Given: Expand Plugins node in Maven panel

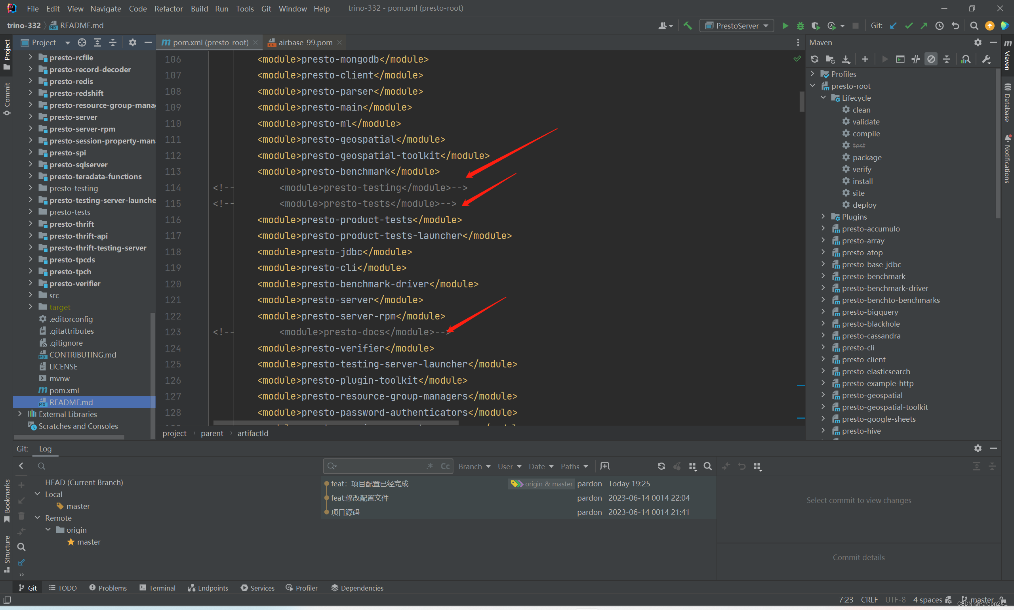Looking at the screenshot, I should [823, 217].
